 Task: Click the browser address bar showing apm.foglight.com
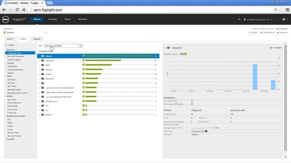coord(151,10)
